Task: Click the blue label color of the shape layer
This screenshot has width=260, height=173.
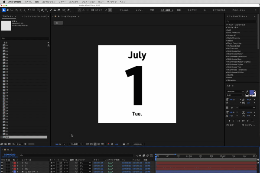Action: point(15,172)
